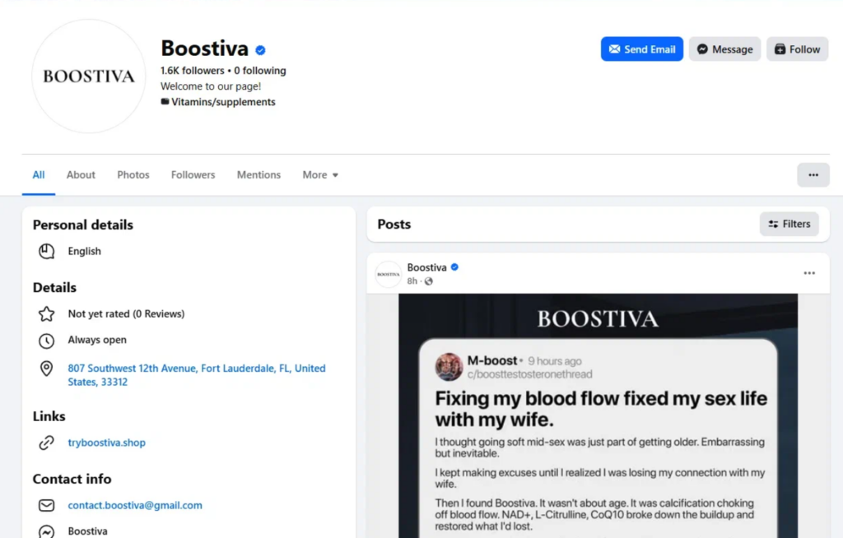This screenshot has width=843, height=538.
Task: Click the star rating icon in Details
Action: [47, 313]
